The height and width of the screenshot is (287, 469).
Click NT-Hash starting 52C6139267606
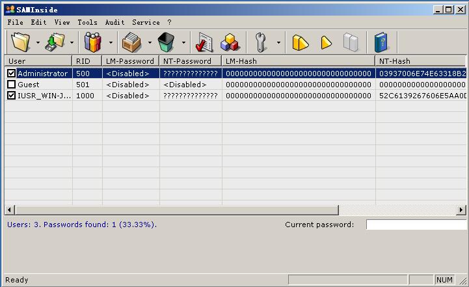coord(422,96)
